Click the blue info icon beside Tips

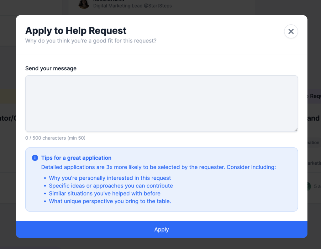pyautogui.click(x=35, y=158)
